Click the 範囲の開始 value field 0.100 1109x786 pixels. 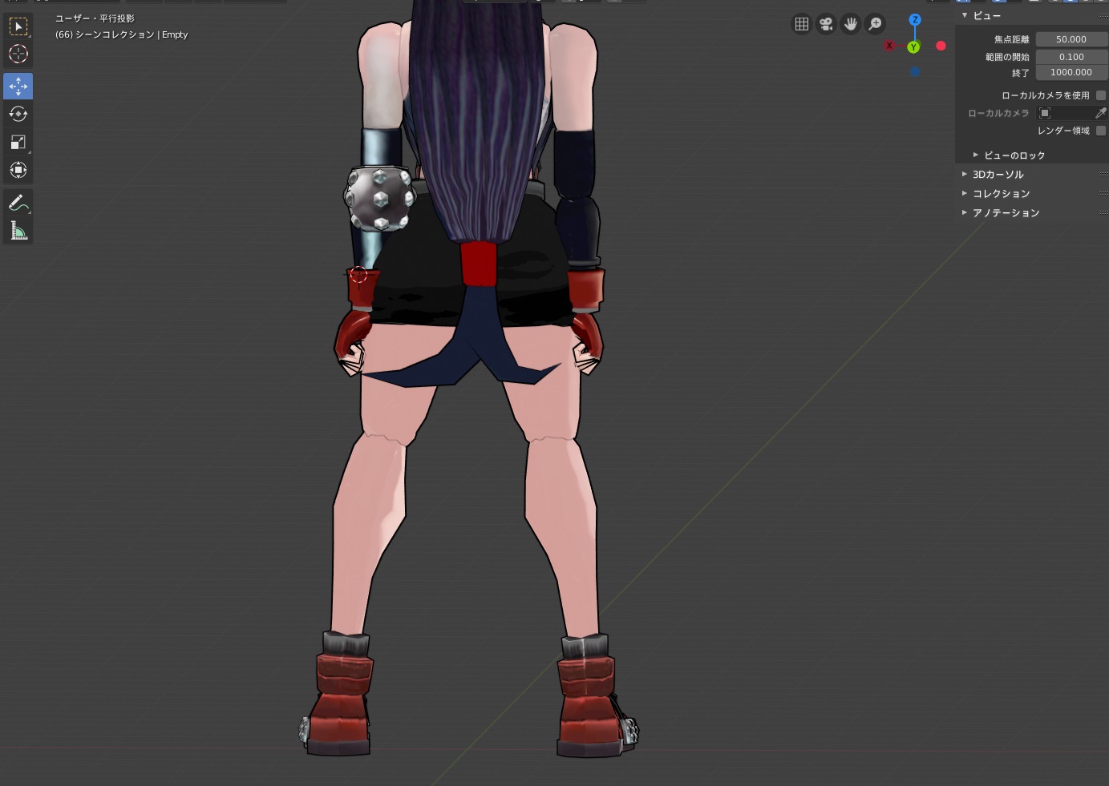click(x=1071, y=57)
